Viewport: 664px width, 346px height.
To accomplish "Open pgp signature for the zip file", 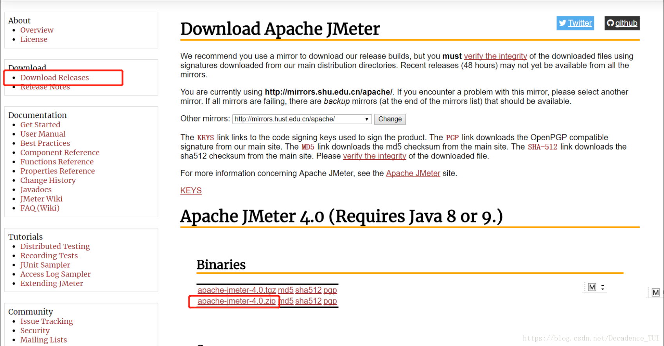I will pos(330,301).
